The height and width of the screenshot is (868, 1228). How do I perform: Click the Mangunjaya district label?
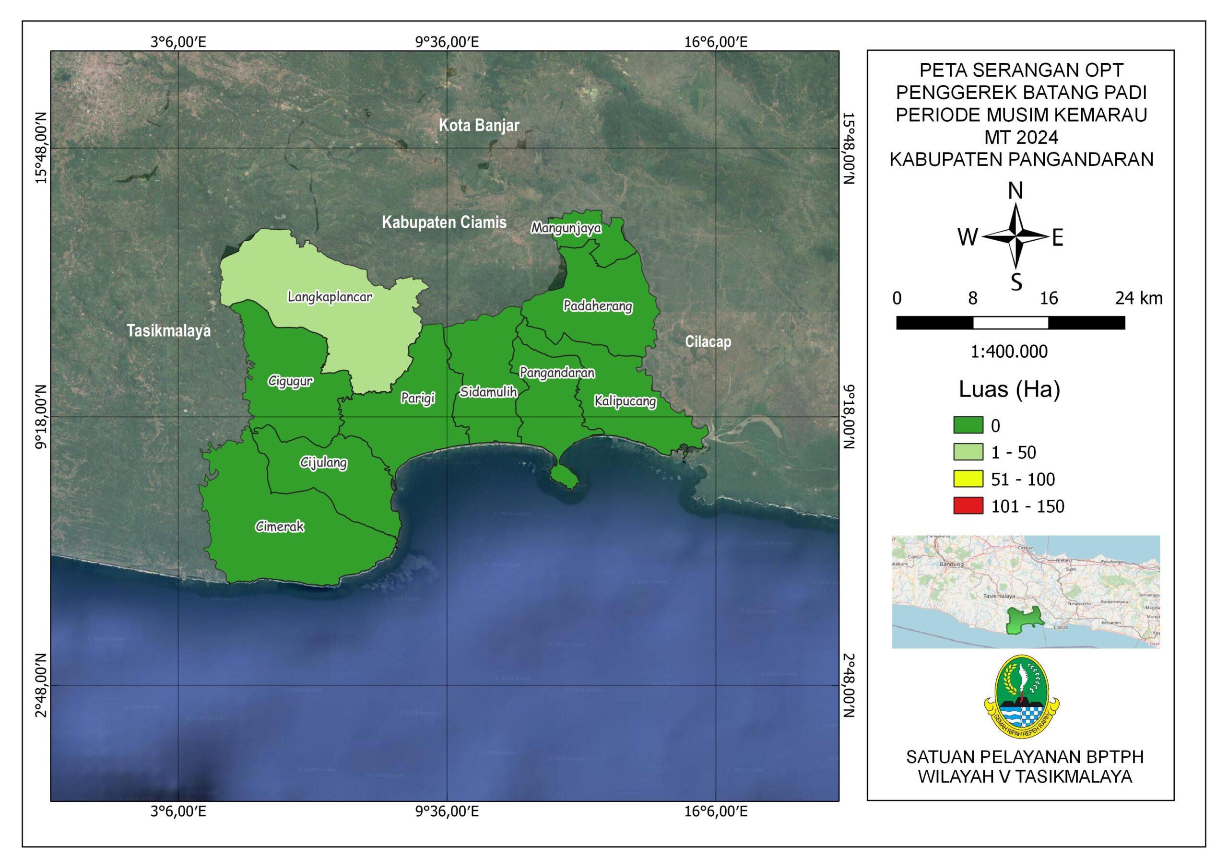click(x=566, y=228)
